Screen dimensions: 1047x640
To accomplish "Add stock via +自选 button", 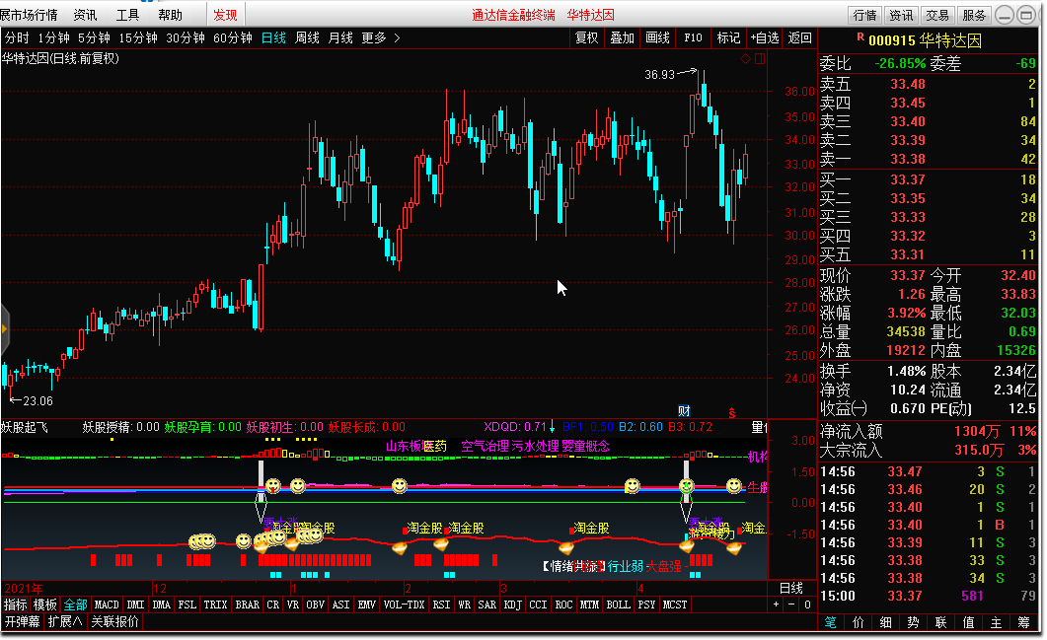I will (765, 38).
